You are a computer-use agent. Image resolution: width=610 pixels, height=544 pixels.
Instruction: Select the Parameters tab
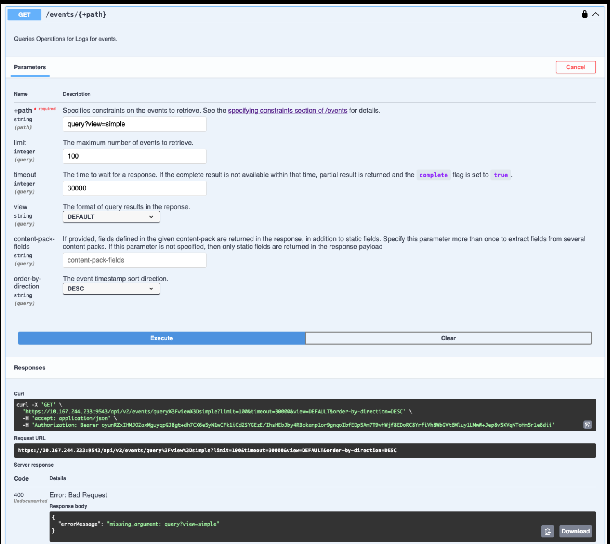30,67
